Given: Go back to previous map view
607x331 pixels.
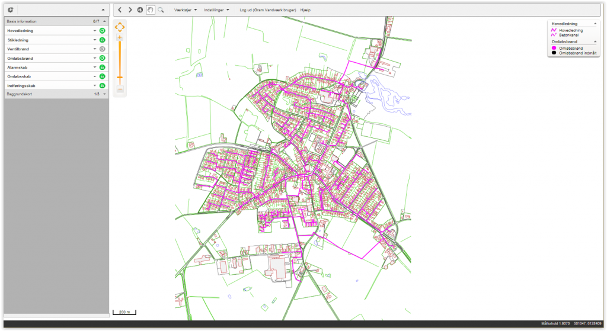Looking at the screenshot, I should (120, 9).
